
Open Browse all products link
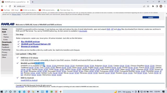click(x=30, y=47)
